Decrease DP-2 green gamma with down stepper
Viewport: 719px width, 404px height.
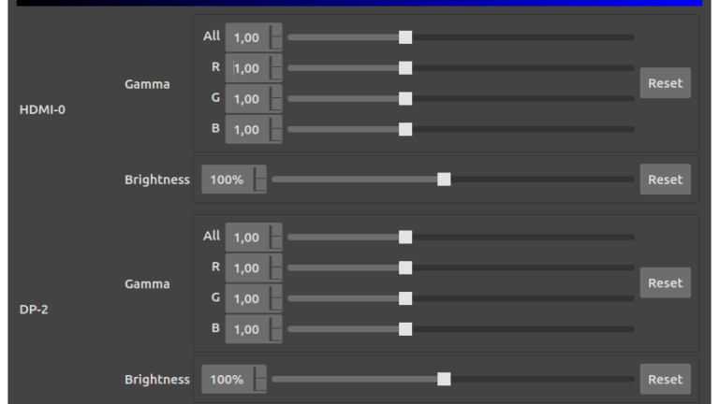click(x=276, y=306)
